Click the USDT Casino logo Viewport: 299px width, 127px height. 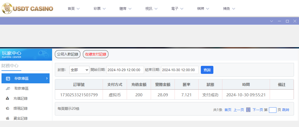28,8
